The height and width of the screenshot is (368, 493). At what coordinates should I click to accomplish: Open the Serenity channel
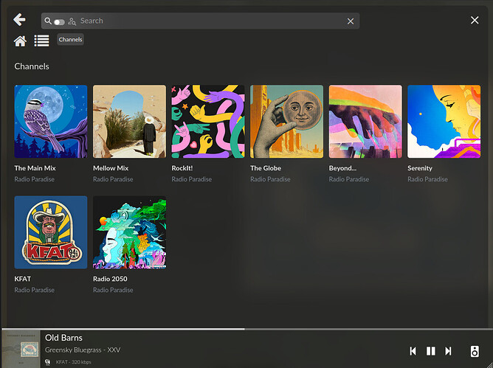[x=444, y=122]
